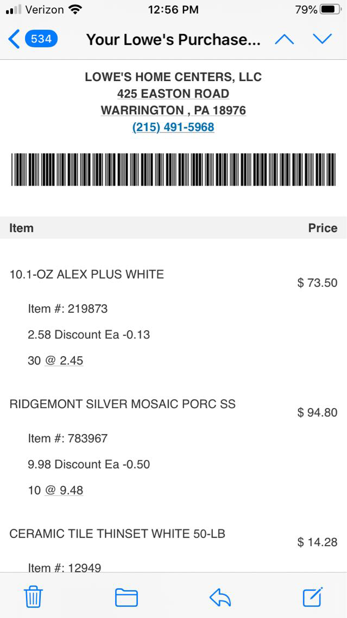This screenshot has width=347, height=618.
Task: Compose a new message
Action: (x=313, y=597)
